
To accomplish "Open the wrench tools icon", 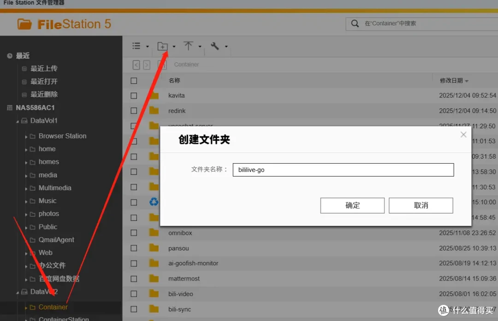I will pos(215,46).
